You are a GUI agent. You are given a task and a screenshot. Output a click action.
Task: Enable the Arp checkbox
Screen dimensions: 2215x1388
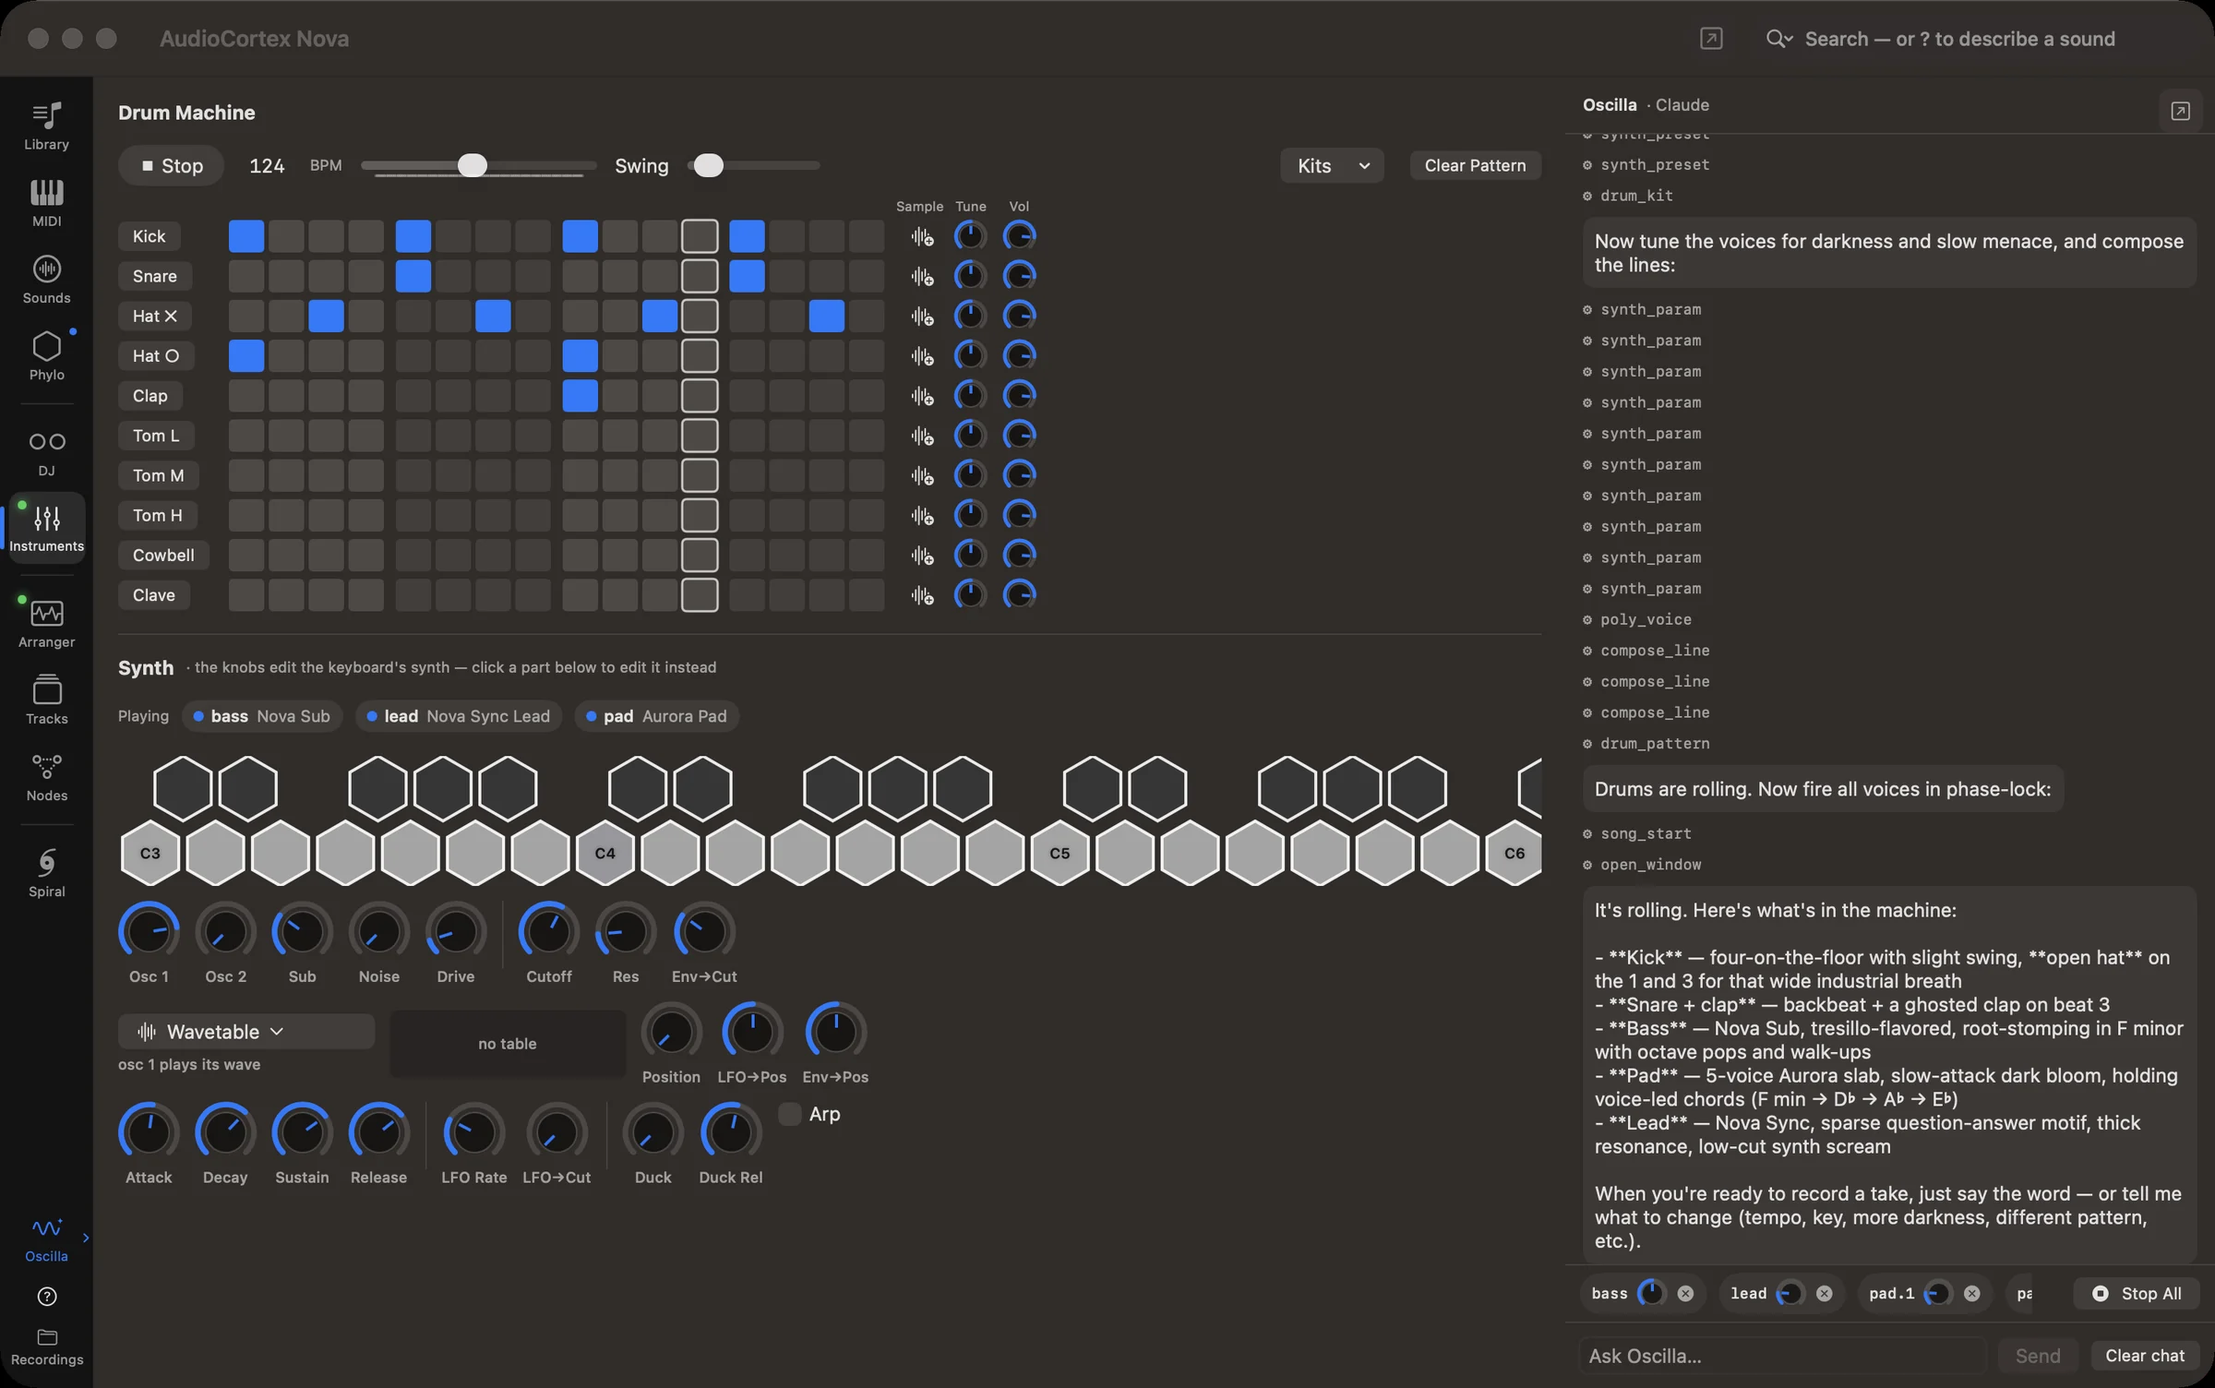790,1114
